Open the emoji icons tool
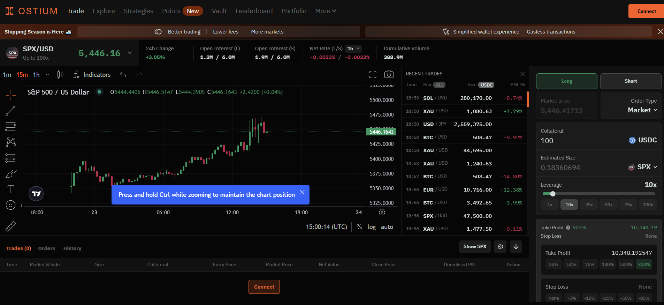 coord(11,205)
